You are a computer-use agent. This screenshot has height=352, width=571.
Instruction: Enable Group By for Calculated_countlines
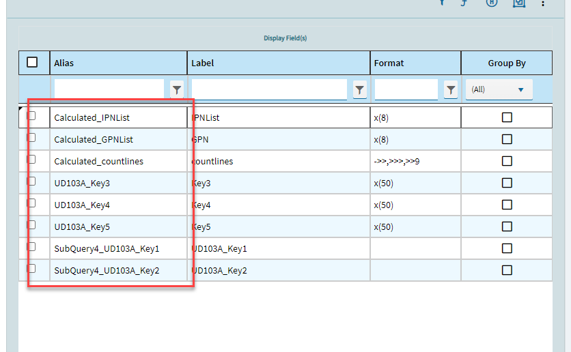507,161
